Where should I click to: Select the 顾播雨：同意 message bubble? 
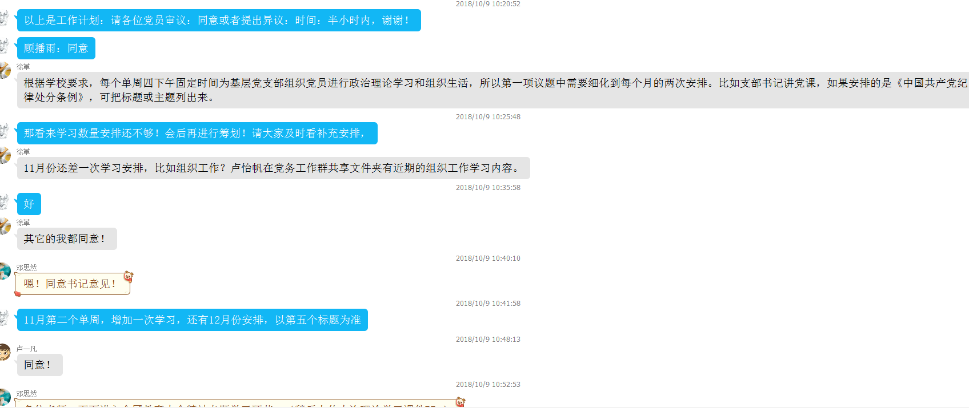pyautogui.click(x=56, y=49)
